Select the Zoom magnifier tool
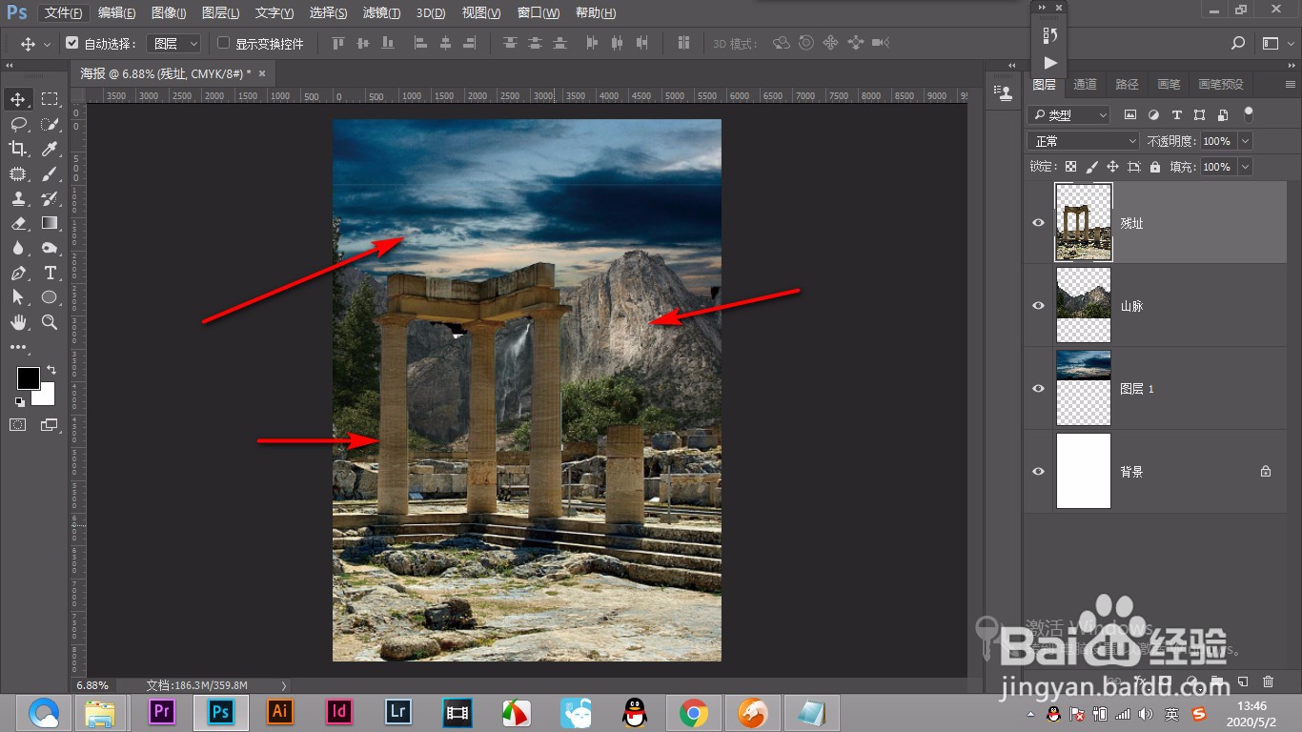 tap(50, 322)
